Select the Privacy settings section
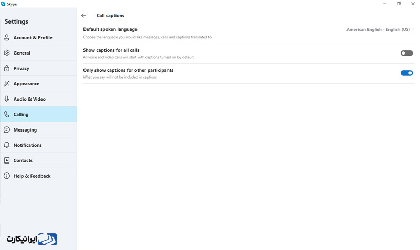The height and width of the screenshot is (250, 420). pos(38,68)
